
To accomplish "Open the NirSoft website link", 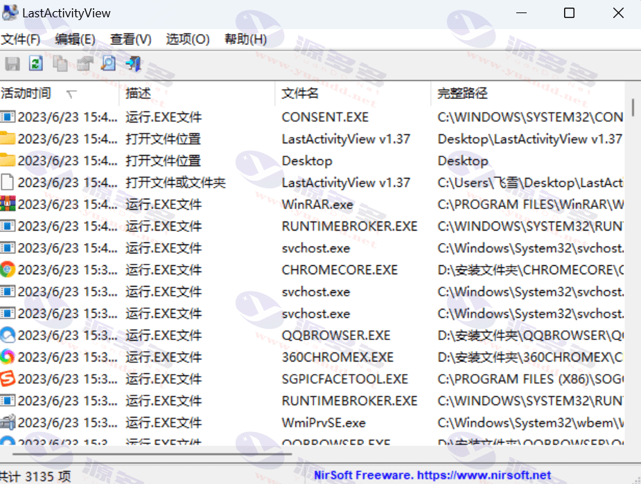I will (x=432, y=476).
